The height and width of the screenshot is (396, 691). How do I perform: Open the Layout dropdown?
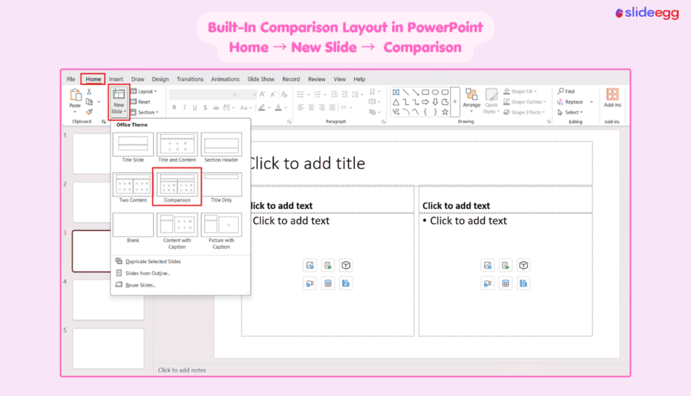(x=144, y=92)
